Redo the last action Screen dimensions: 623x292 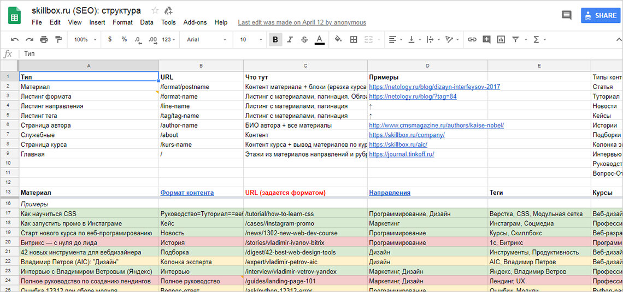pos(29,40)
